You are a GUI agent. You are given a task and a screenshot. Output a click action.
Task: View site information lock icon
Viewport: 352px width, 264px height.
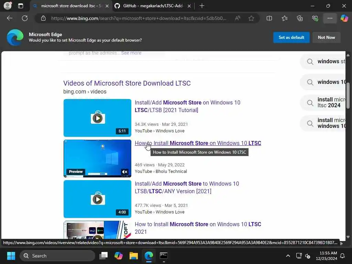tap(43, 18)
